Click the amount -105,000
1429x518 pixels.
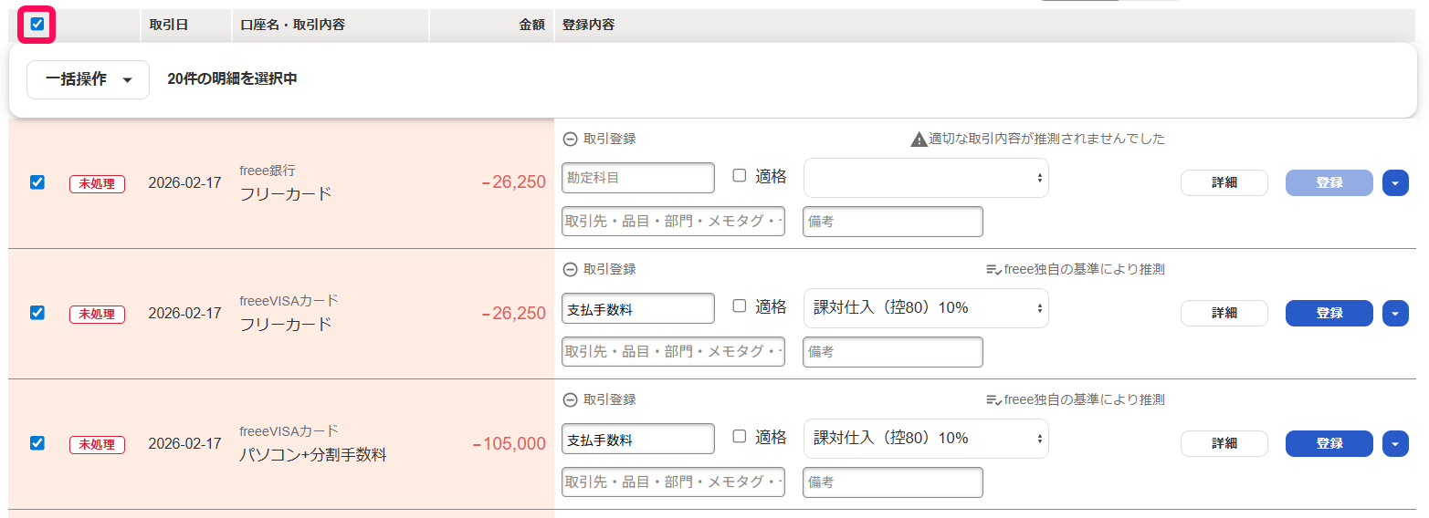coord(510,444)
